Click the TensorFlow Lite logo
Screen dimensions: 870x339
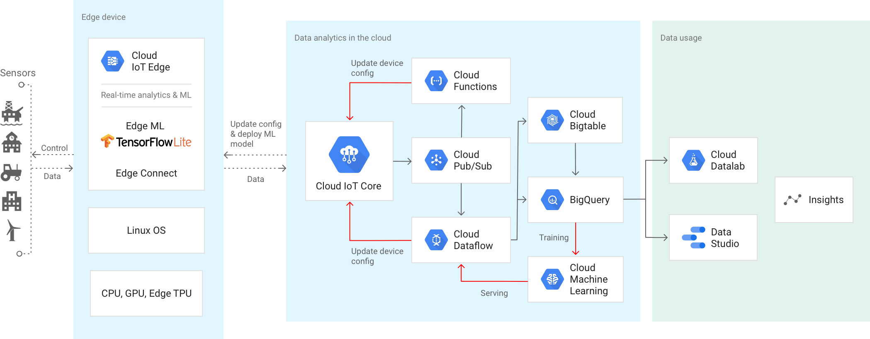146,142
